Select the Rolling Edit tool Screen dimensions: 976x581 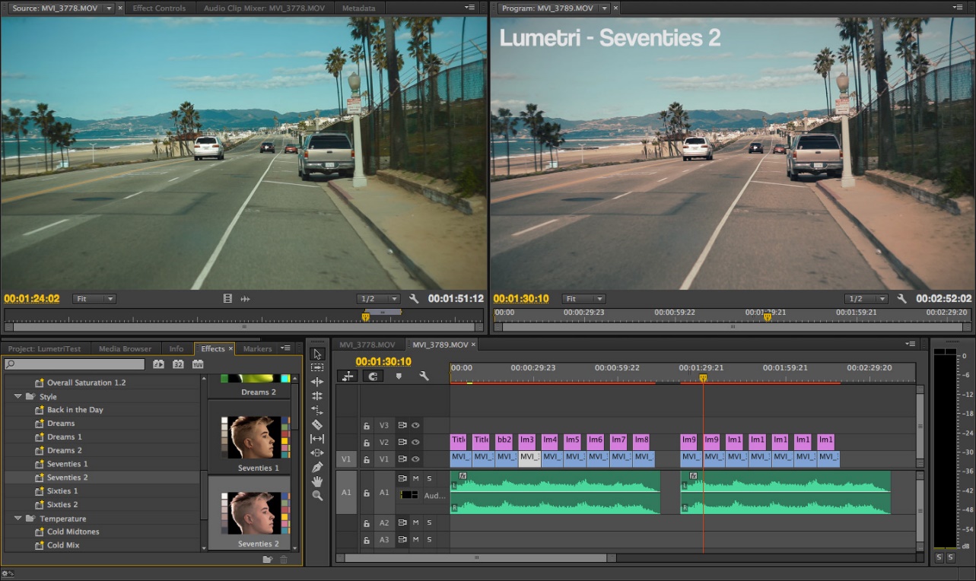pyautogui.click(x=317, y=396)
